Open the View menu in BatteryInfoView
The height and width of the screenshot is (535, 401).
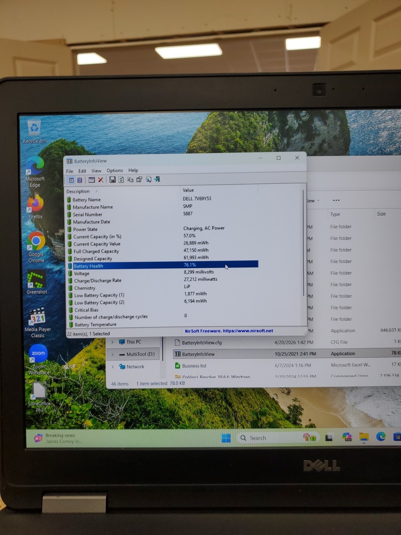96,171
